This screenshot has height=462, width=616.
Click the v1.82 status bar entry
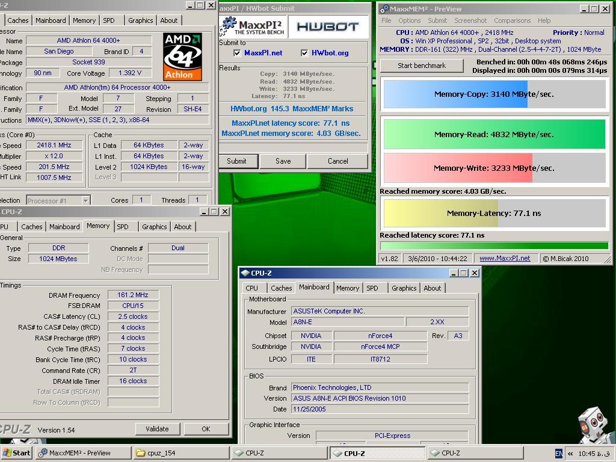[x=390, y=259]
